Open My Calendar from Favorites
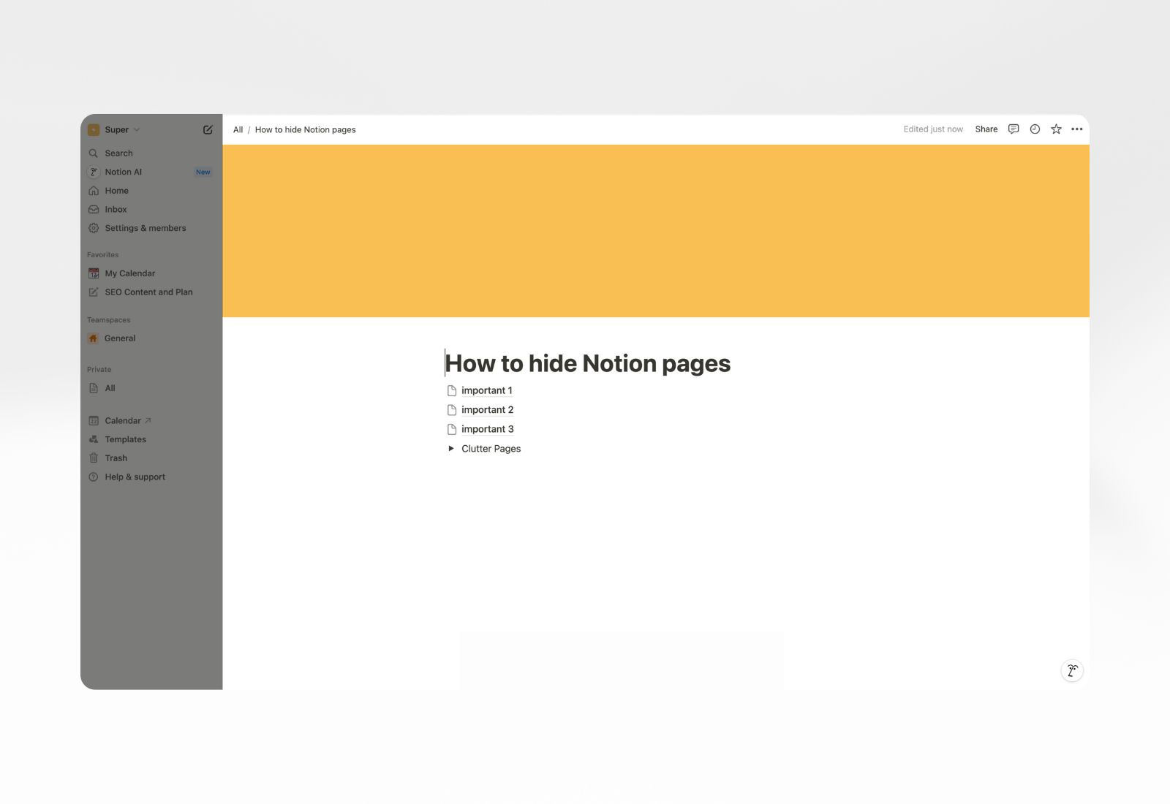1170x804 pixels. point(129,273)
